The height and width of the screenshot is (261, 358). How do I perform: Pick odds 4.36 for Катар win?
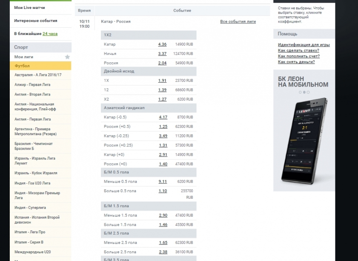coord(162,44)
